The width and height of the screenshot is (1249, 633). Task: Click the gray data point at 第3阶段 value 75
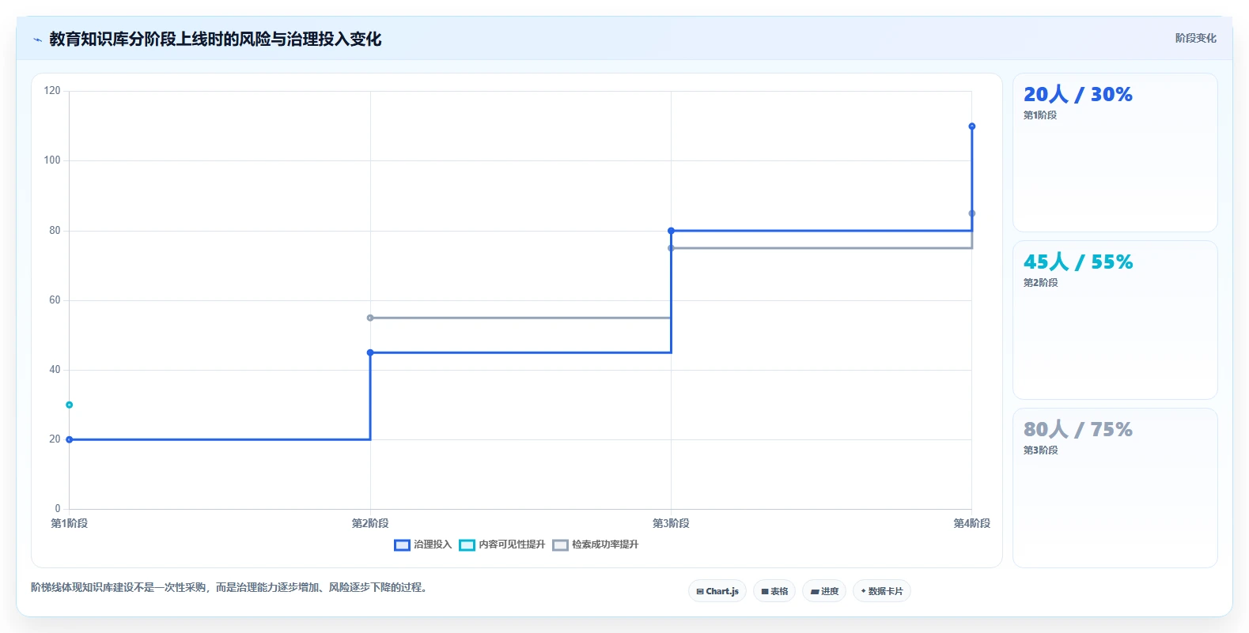pos(671,248)
